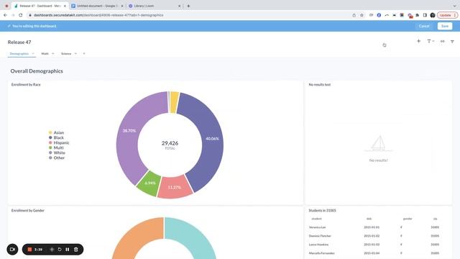Cancel dashboard editing
This screenshot has height=259, width=460.
[x=424, y=26]
